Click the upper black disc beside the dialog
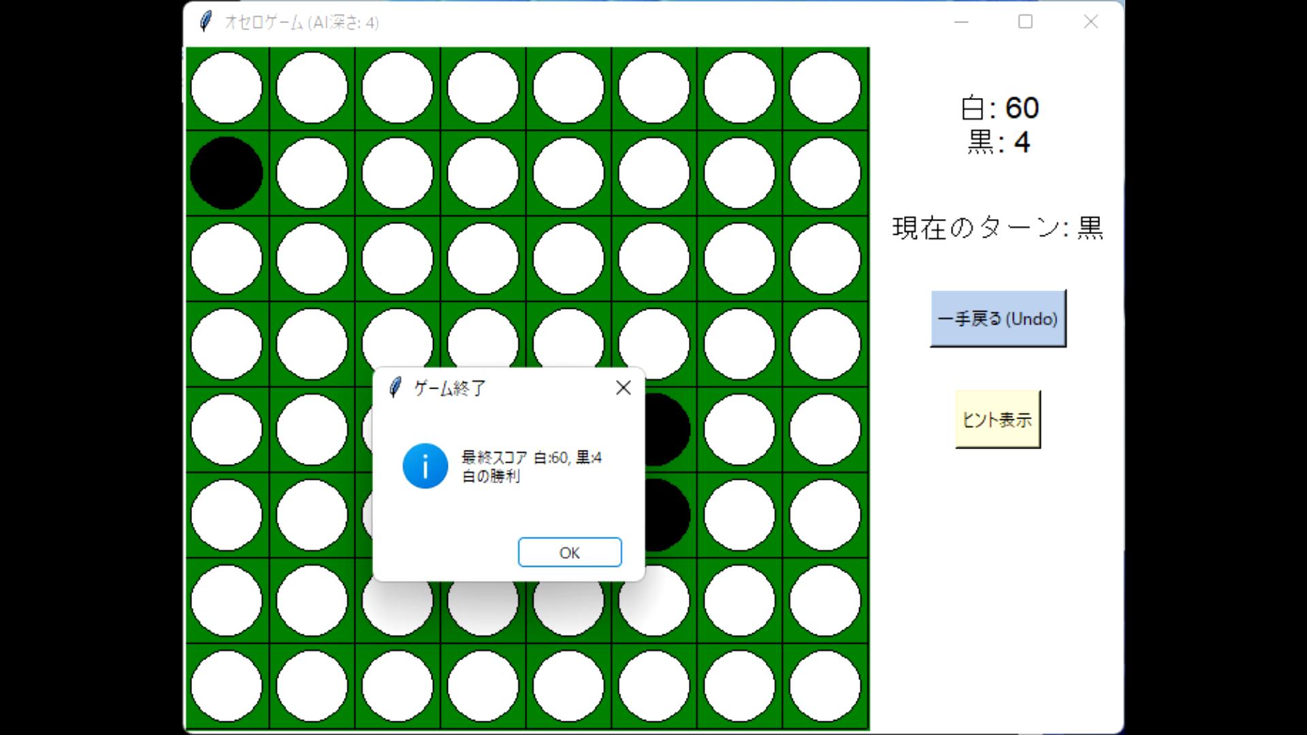The image size is (1307, 735). click(667, 429)
